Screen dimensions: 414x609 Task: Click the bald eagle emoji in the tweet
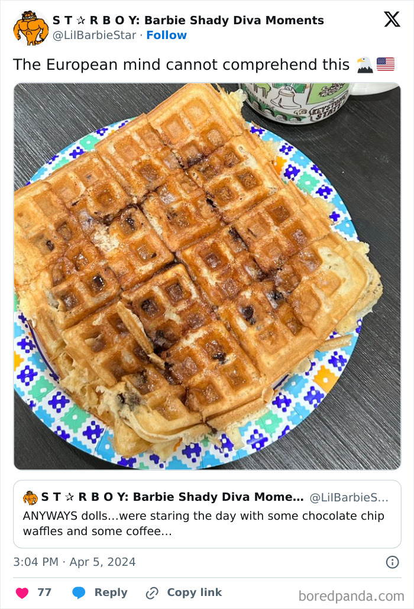point(365,64)
